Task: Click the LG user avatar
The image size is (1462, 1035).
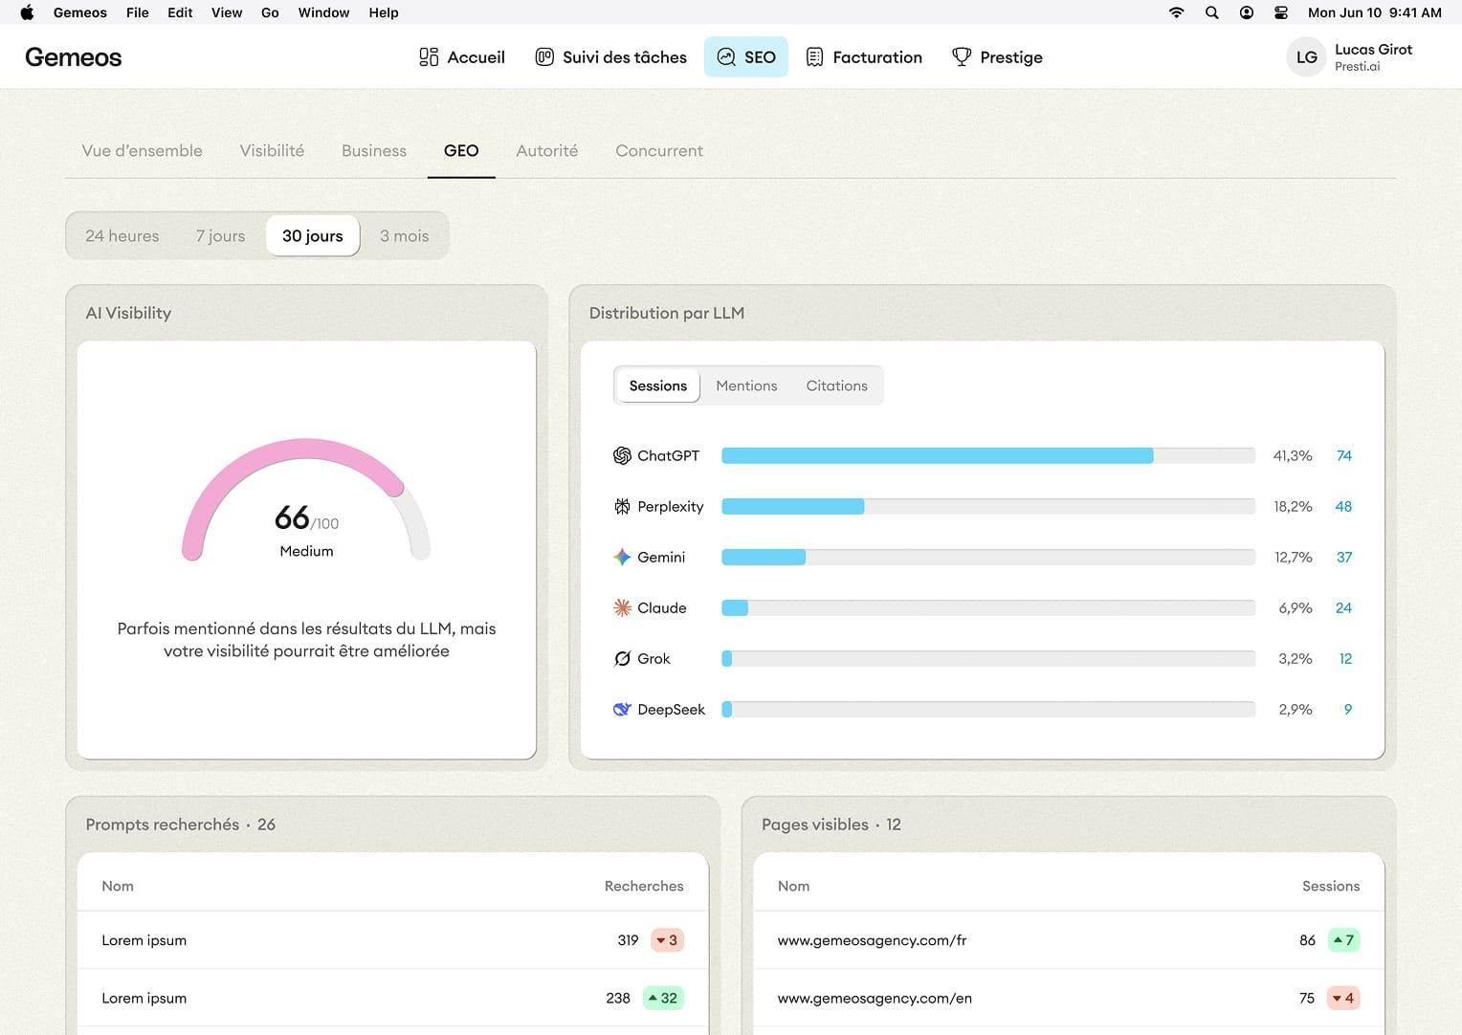Action: (x=1306, y=57)
